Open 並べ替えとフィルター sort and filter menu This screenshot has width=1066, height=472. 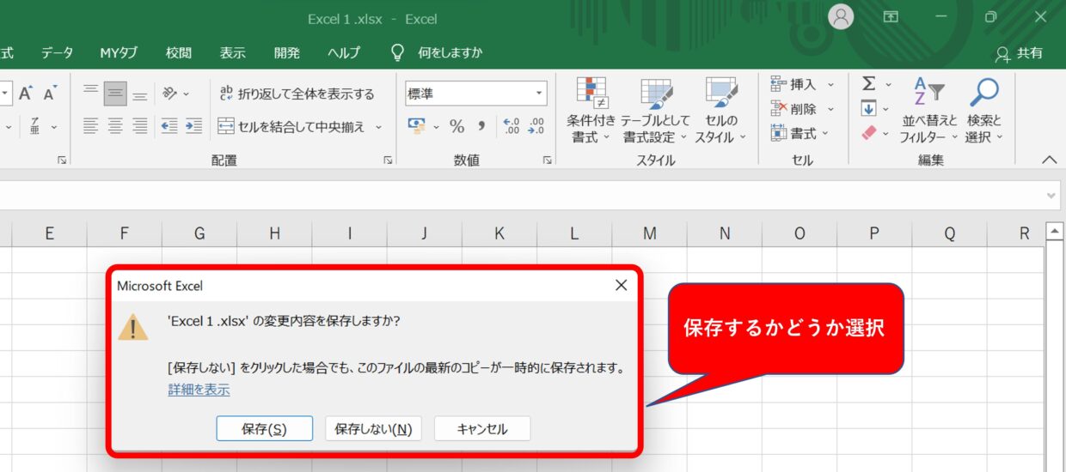(x=928, y=111)
